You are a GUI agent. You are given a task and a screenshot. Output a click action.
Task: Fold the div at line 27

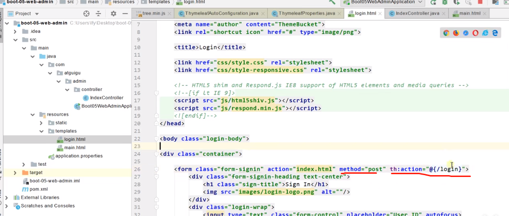pos(156,177)
